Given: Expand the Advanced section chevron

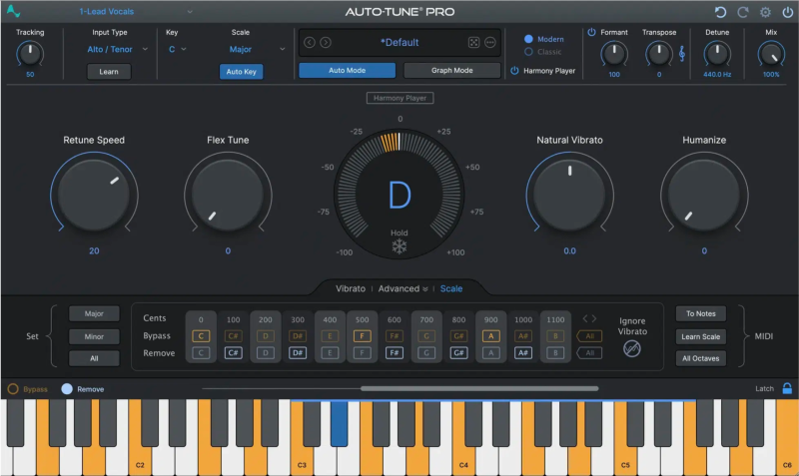Looking at the screenshot, I should pyautogui.click(x=425, y=289).
